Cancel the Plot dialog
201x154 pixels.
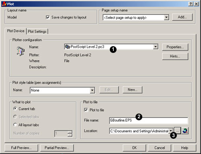coord(160,148)
